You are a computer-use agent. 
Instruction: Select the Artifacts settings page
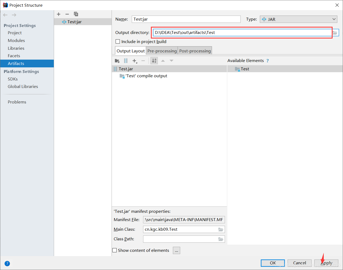[x=27, y=63]
